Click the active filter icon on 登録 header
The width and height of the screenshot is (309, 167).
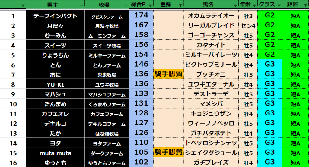pos(180,5)
